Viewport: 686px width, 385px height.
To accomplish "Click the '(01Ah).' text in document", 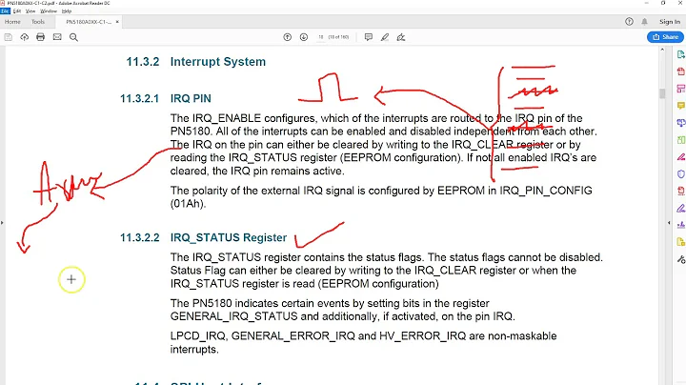I will (x=188, y=204).
